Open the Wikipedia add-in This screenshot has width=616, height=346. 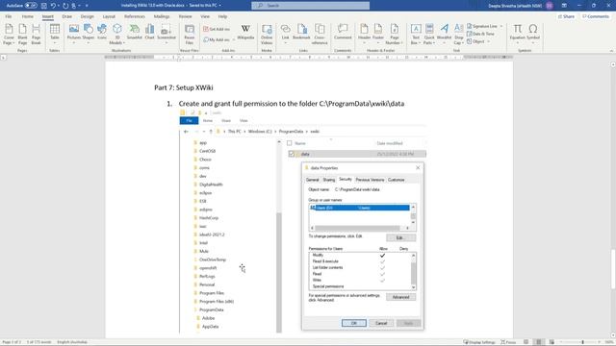coord(245,32)
